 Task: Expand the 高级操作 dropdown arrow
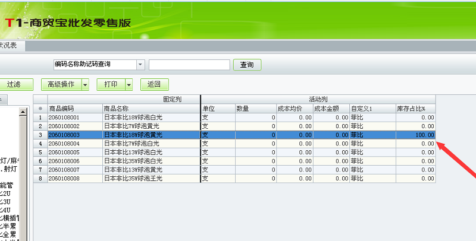click(x=85, y=84)
